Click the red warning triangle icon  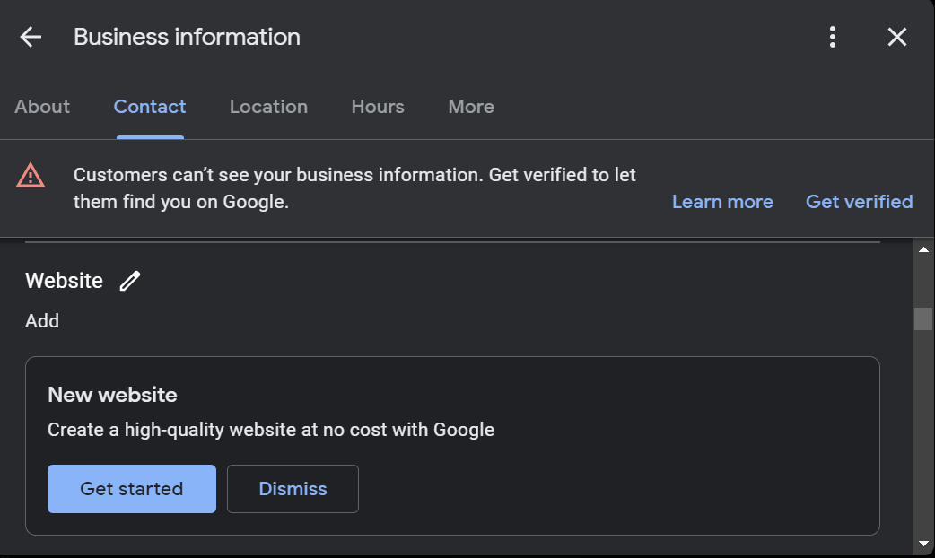pyautogui.click(x=31, y=175)
